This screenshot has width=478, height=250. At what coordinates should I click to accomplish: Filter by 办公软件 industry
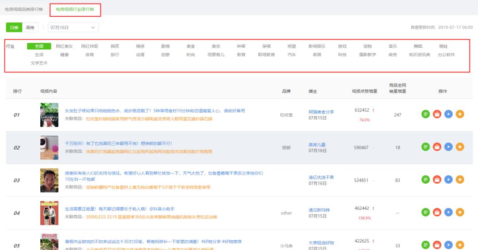tap(446, 55)
